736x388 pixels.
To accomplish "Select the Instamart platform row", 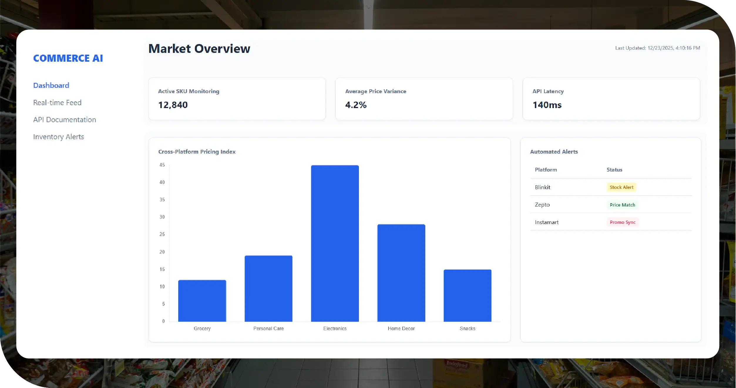I will [x=547, y=222].
